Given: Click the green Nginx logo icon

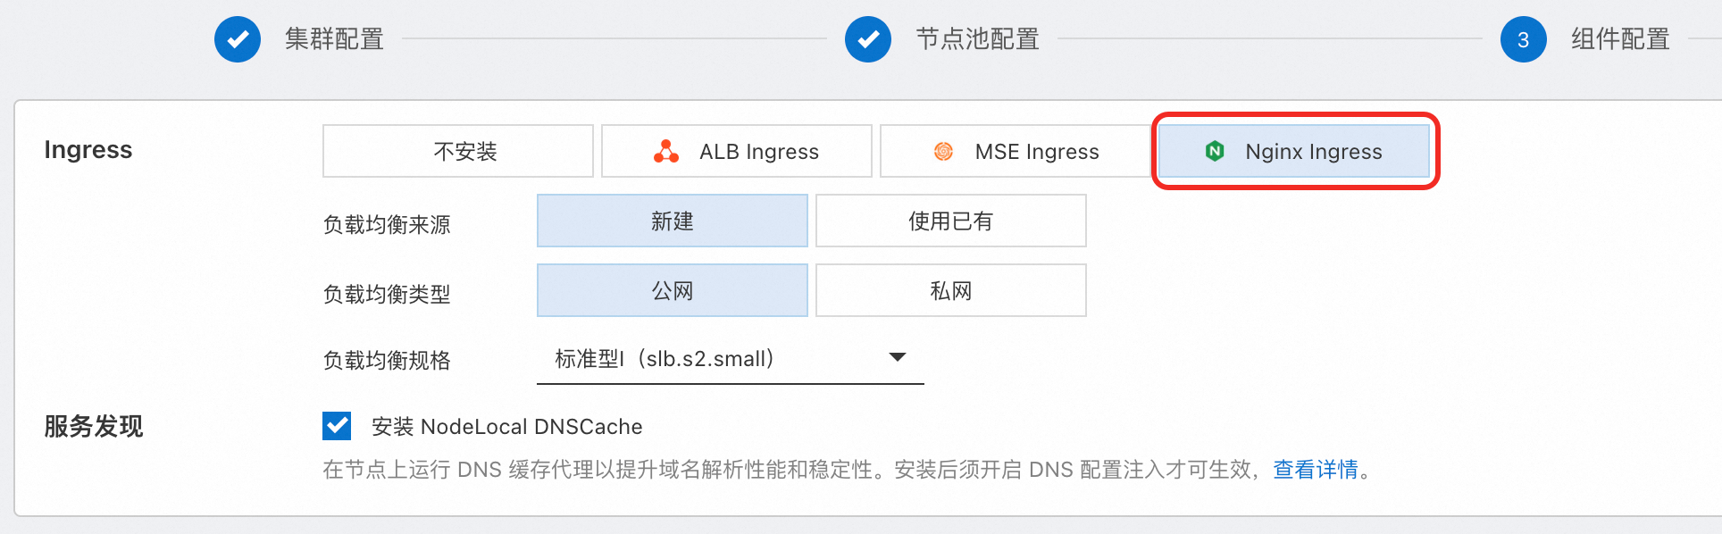Looking at the screenshot, I should (x=1215, y=152).
